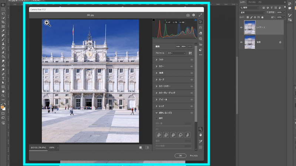296x166 pixels.
Task: Toggle visibility eye for レンズ panel
Action: pos(192,106)
